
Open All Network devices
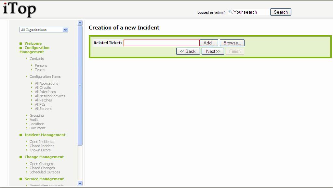[50, 96]
